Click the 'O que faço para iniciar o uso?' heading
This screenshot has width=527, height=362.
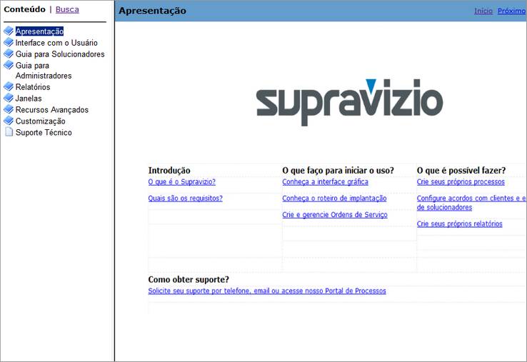(338, 171)
